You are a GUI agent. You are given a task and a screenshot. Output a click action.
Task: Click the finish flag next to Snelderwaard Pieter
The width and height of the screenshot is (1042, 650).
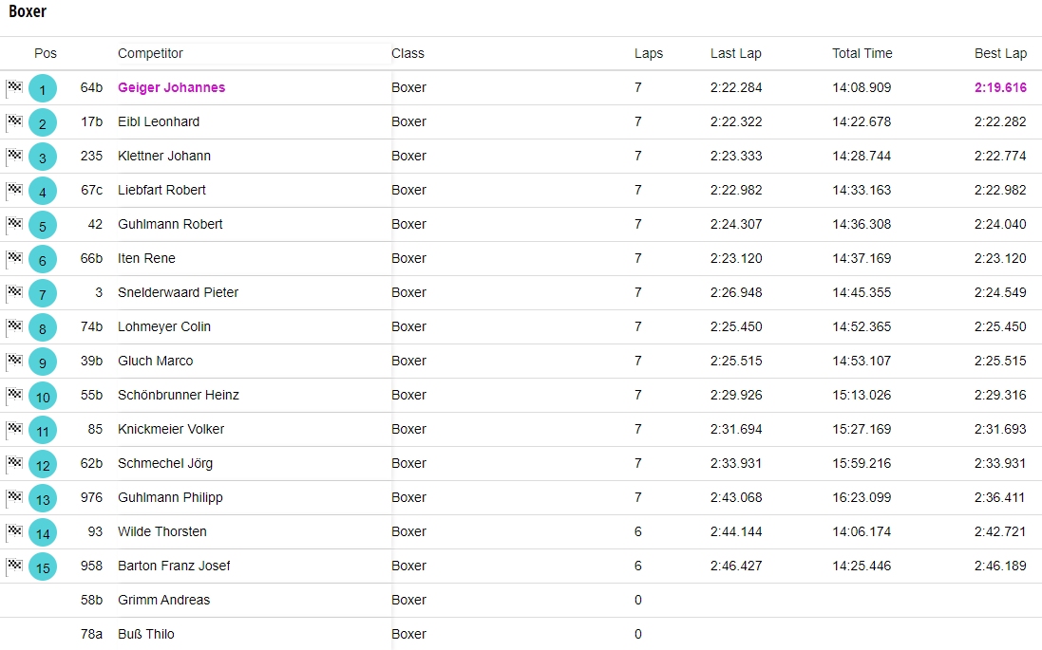14,292
